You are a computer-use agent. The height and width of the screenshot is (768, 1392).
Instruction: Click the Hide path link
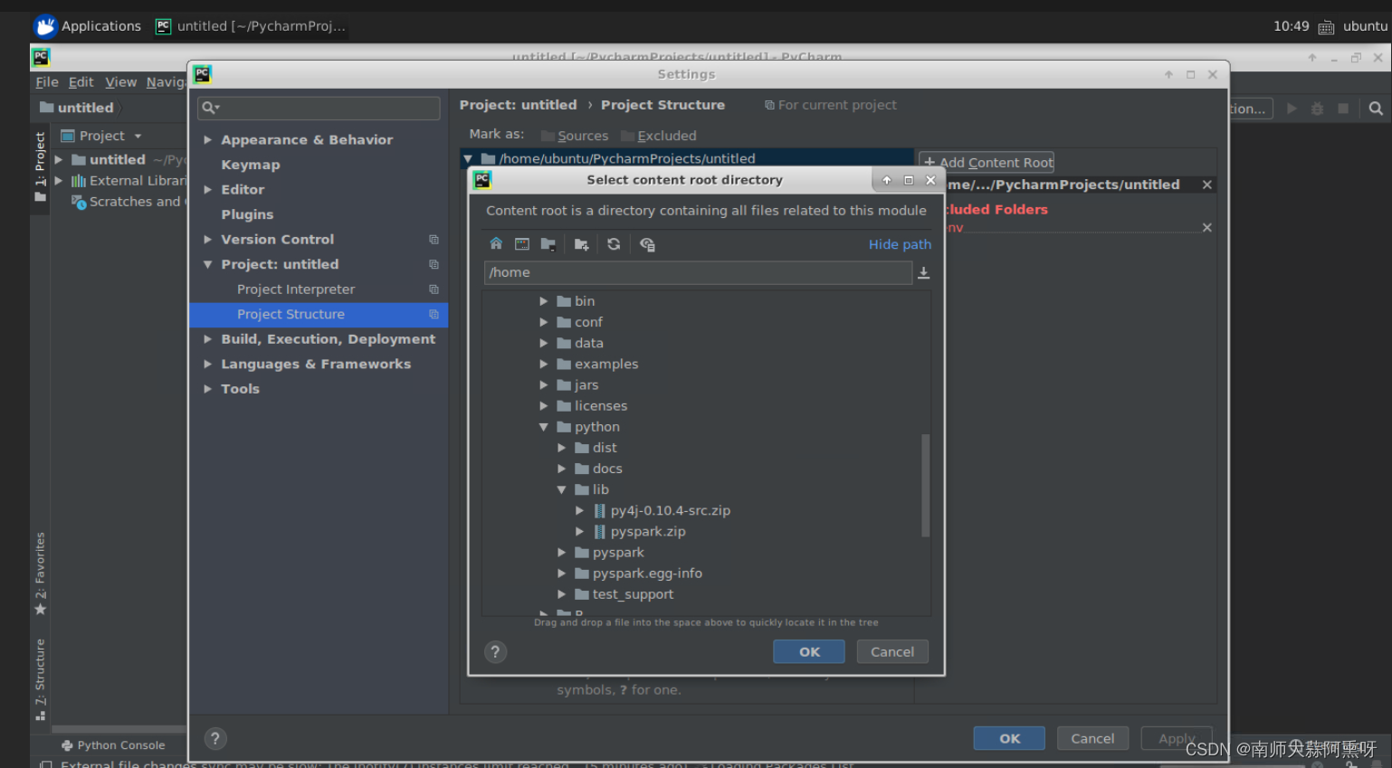point(900,244)
